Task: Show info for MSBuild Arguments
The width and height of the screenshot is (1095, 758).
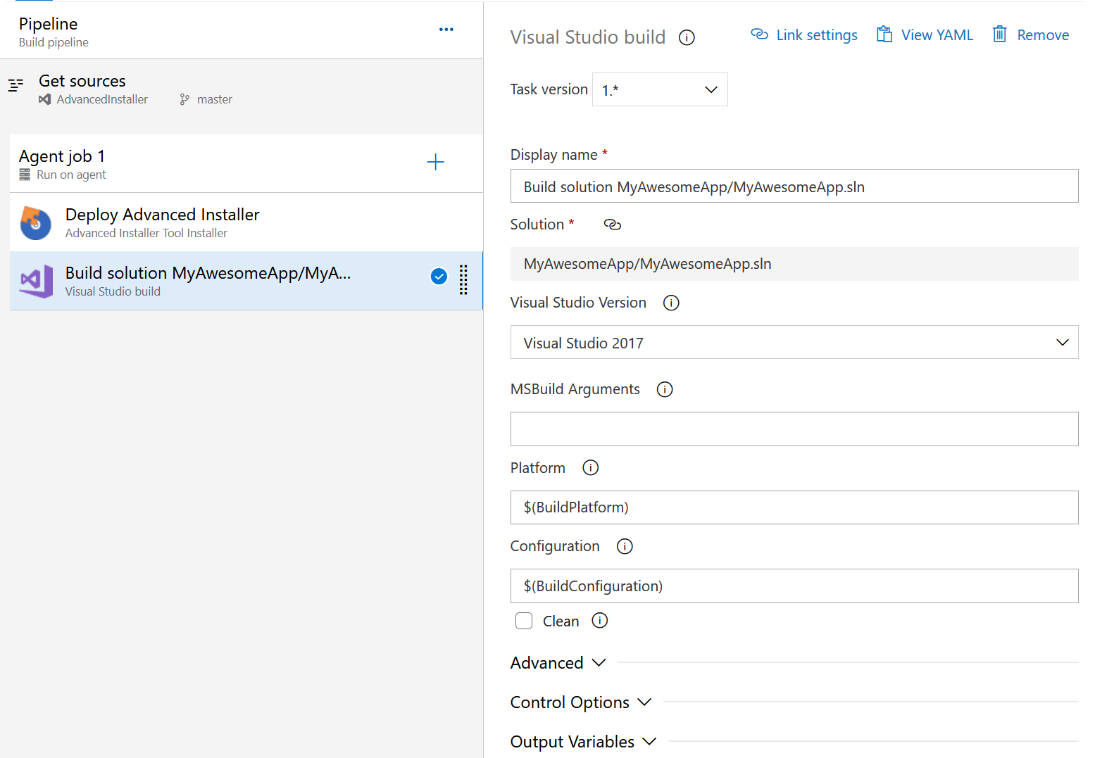Action: [665, 389]
